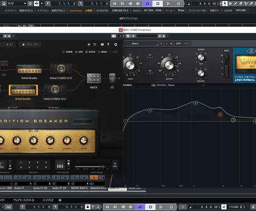Select the highlighted lower British Breaker amp block

[x=23, y=90]
